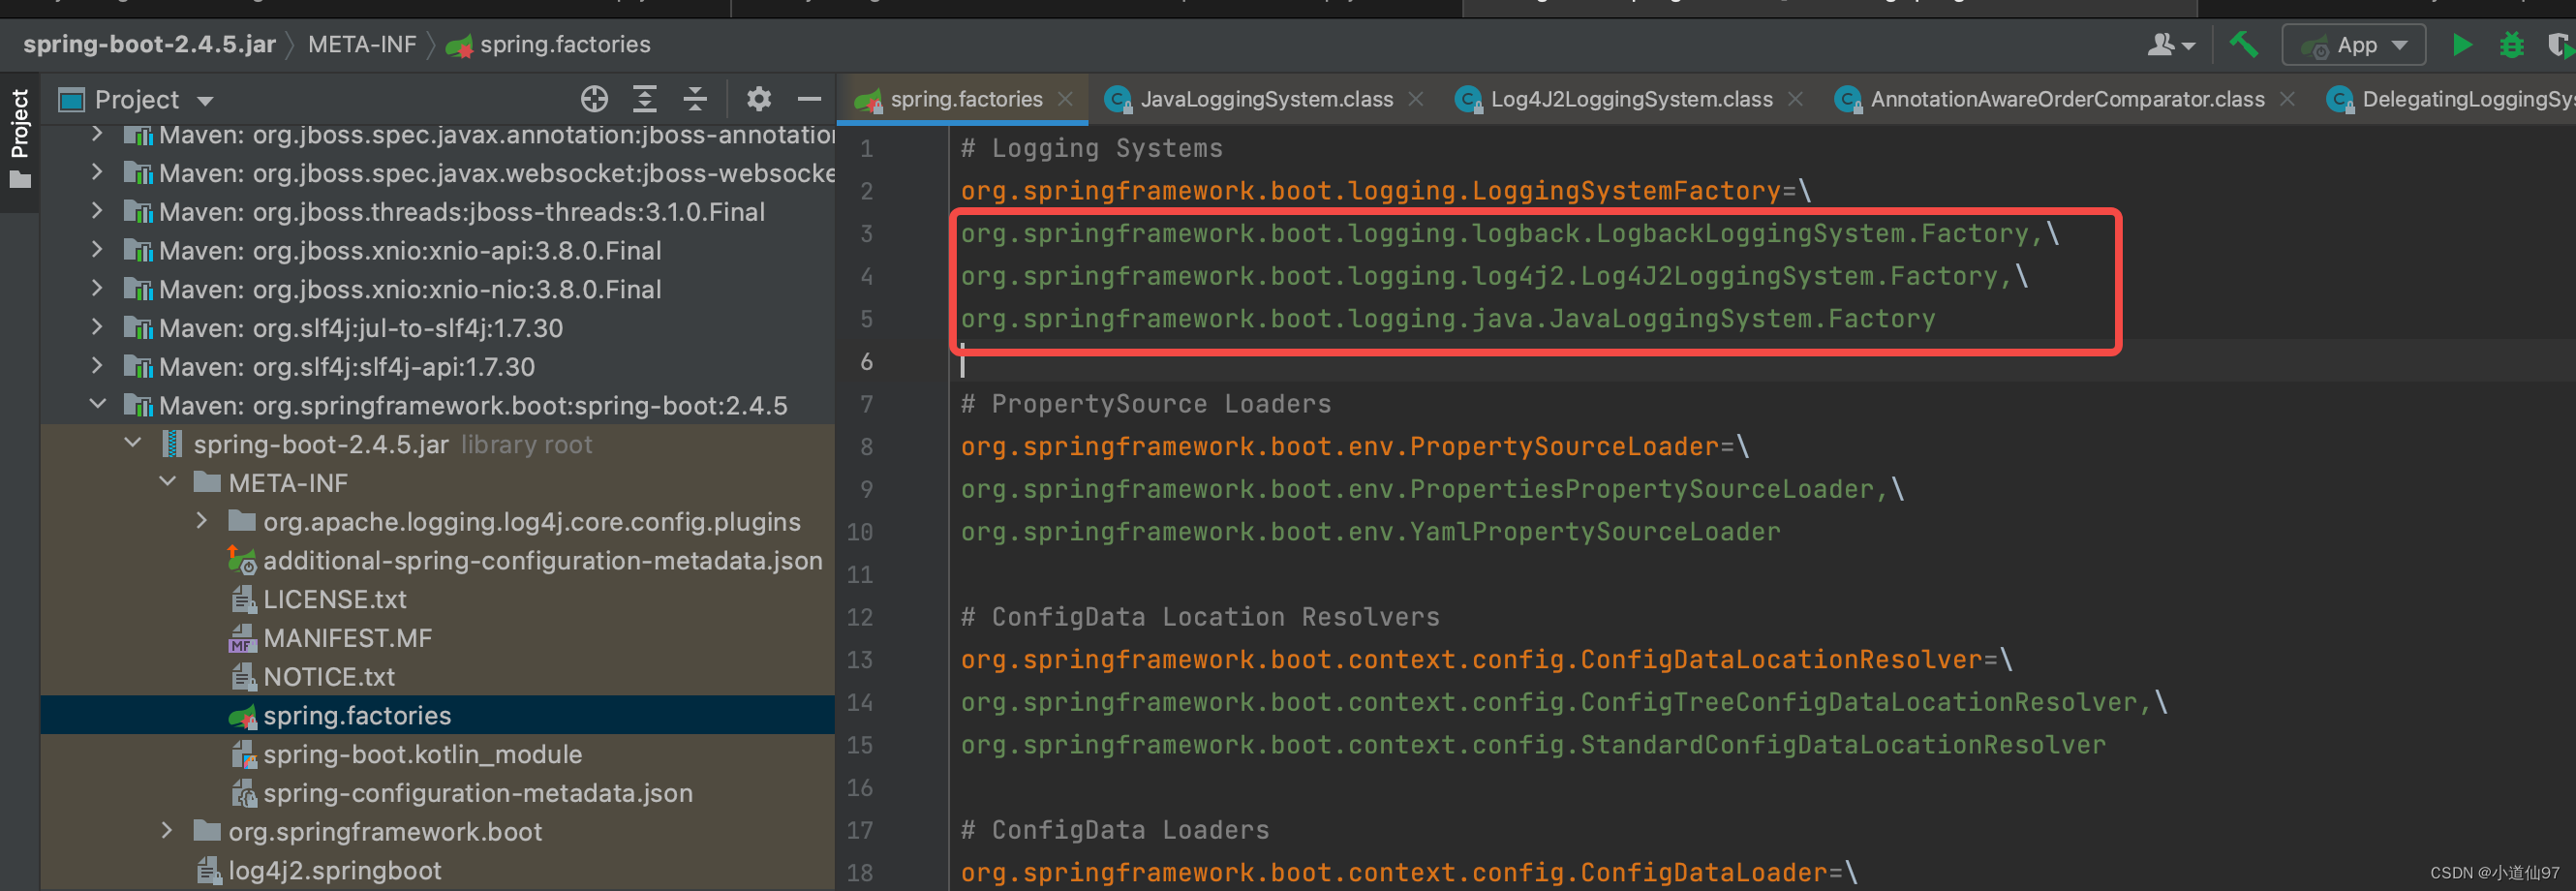Expand all in the Project panel
Image resolution: width=2576 pixels, height=891 pixels.
coord(645,99)
